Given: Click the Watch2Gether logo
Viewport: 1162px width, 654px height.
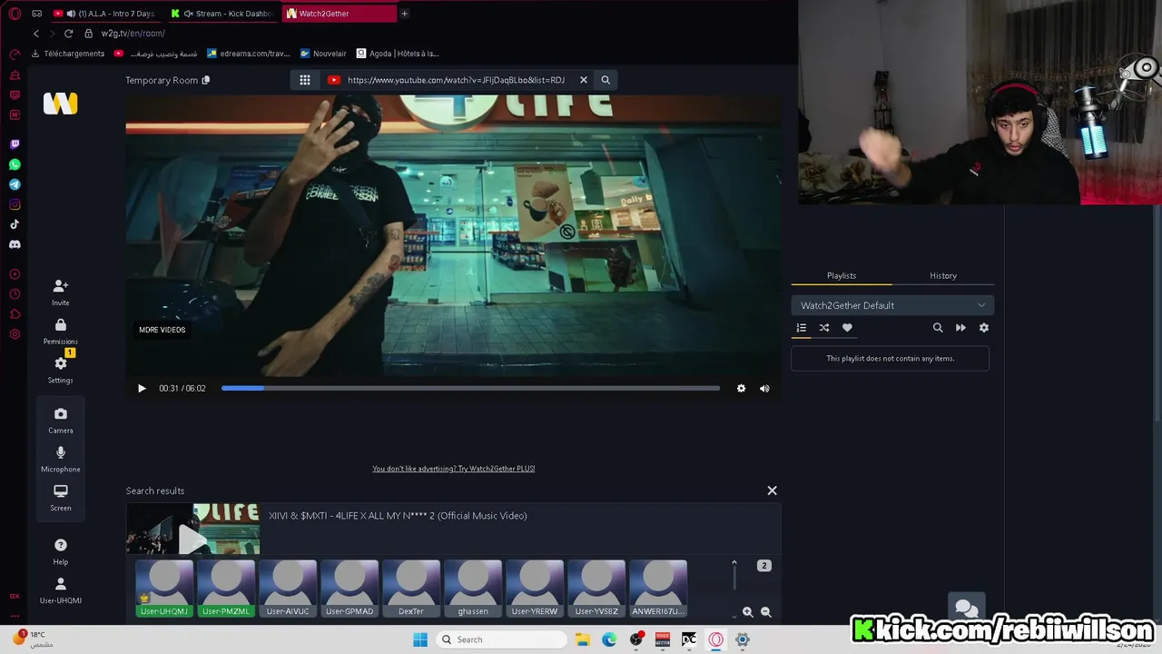Looking at the screenshot, I should pos(61,104).
